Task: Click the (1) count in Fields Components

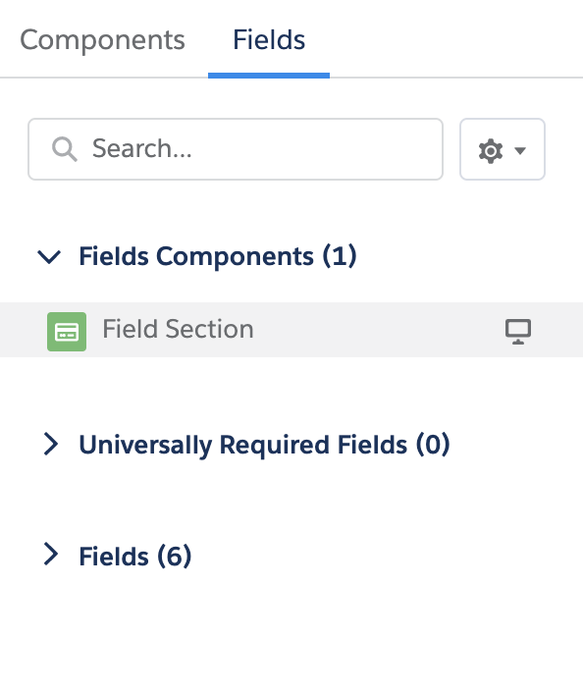Action: [339, 256]
